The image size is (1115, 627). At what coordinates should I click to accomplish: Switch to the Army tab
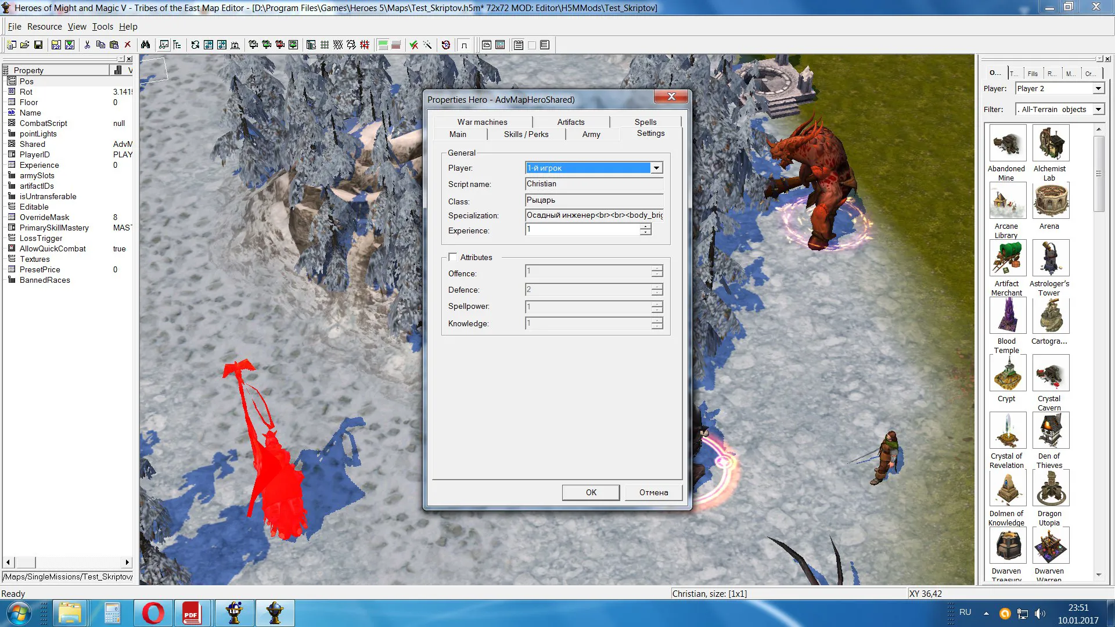coord(591,134)
